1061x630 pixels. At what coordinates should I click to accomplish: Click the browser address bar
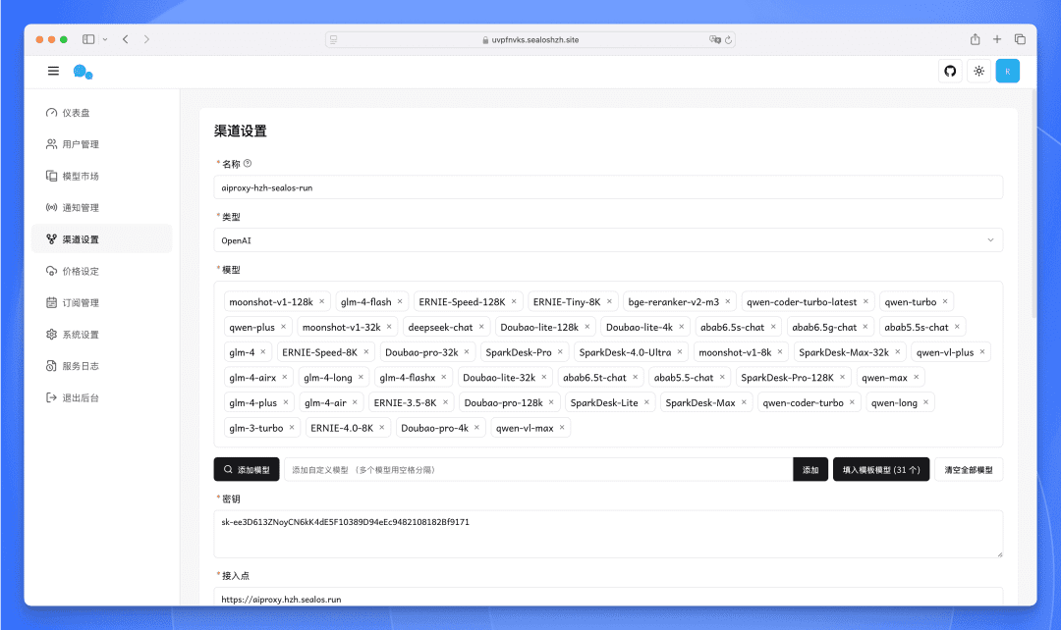coord(530,40)
